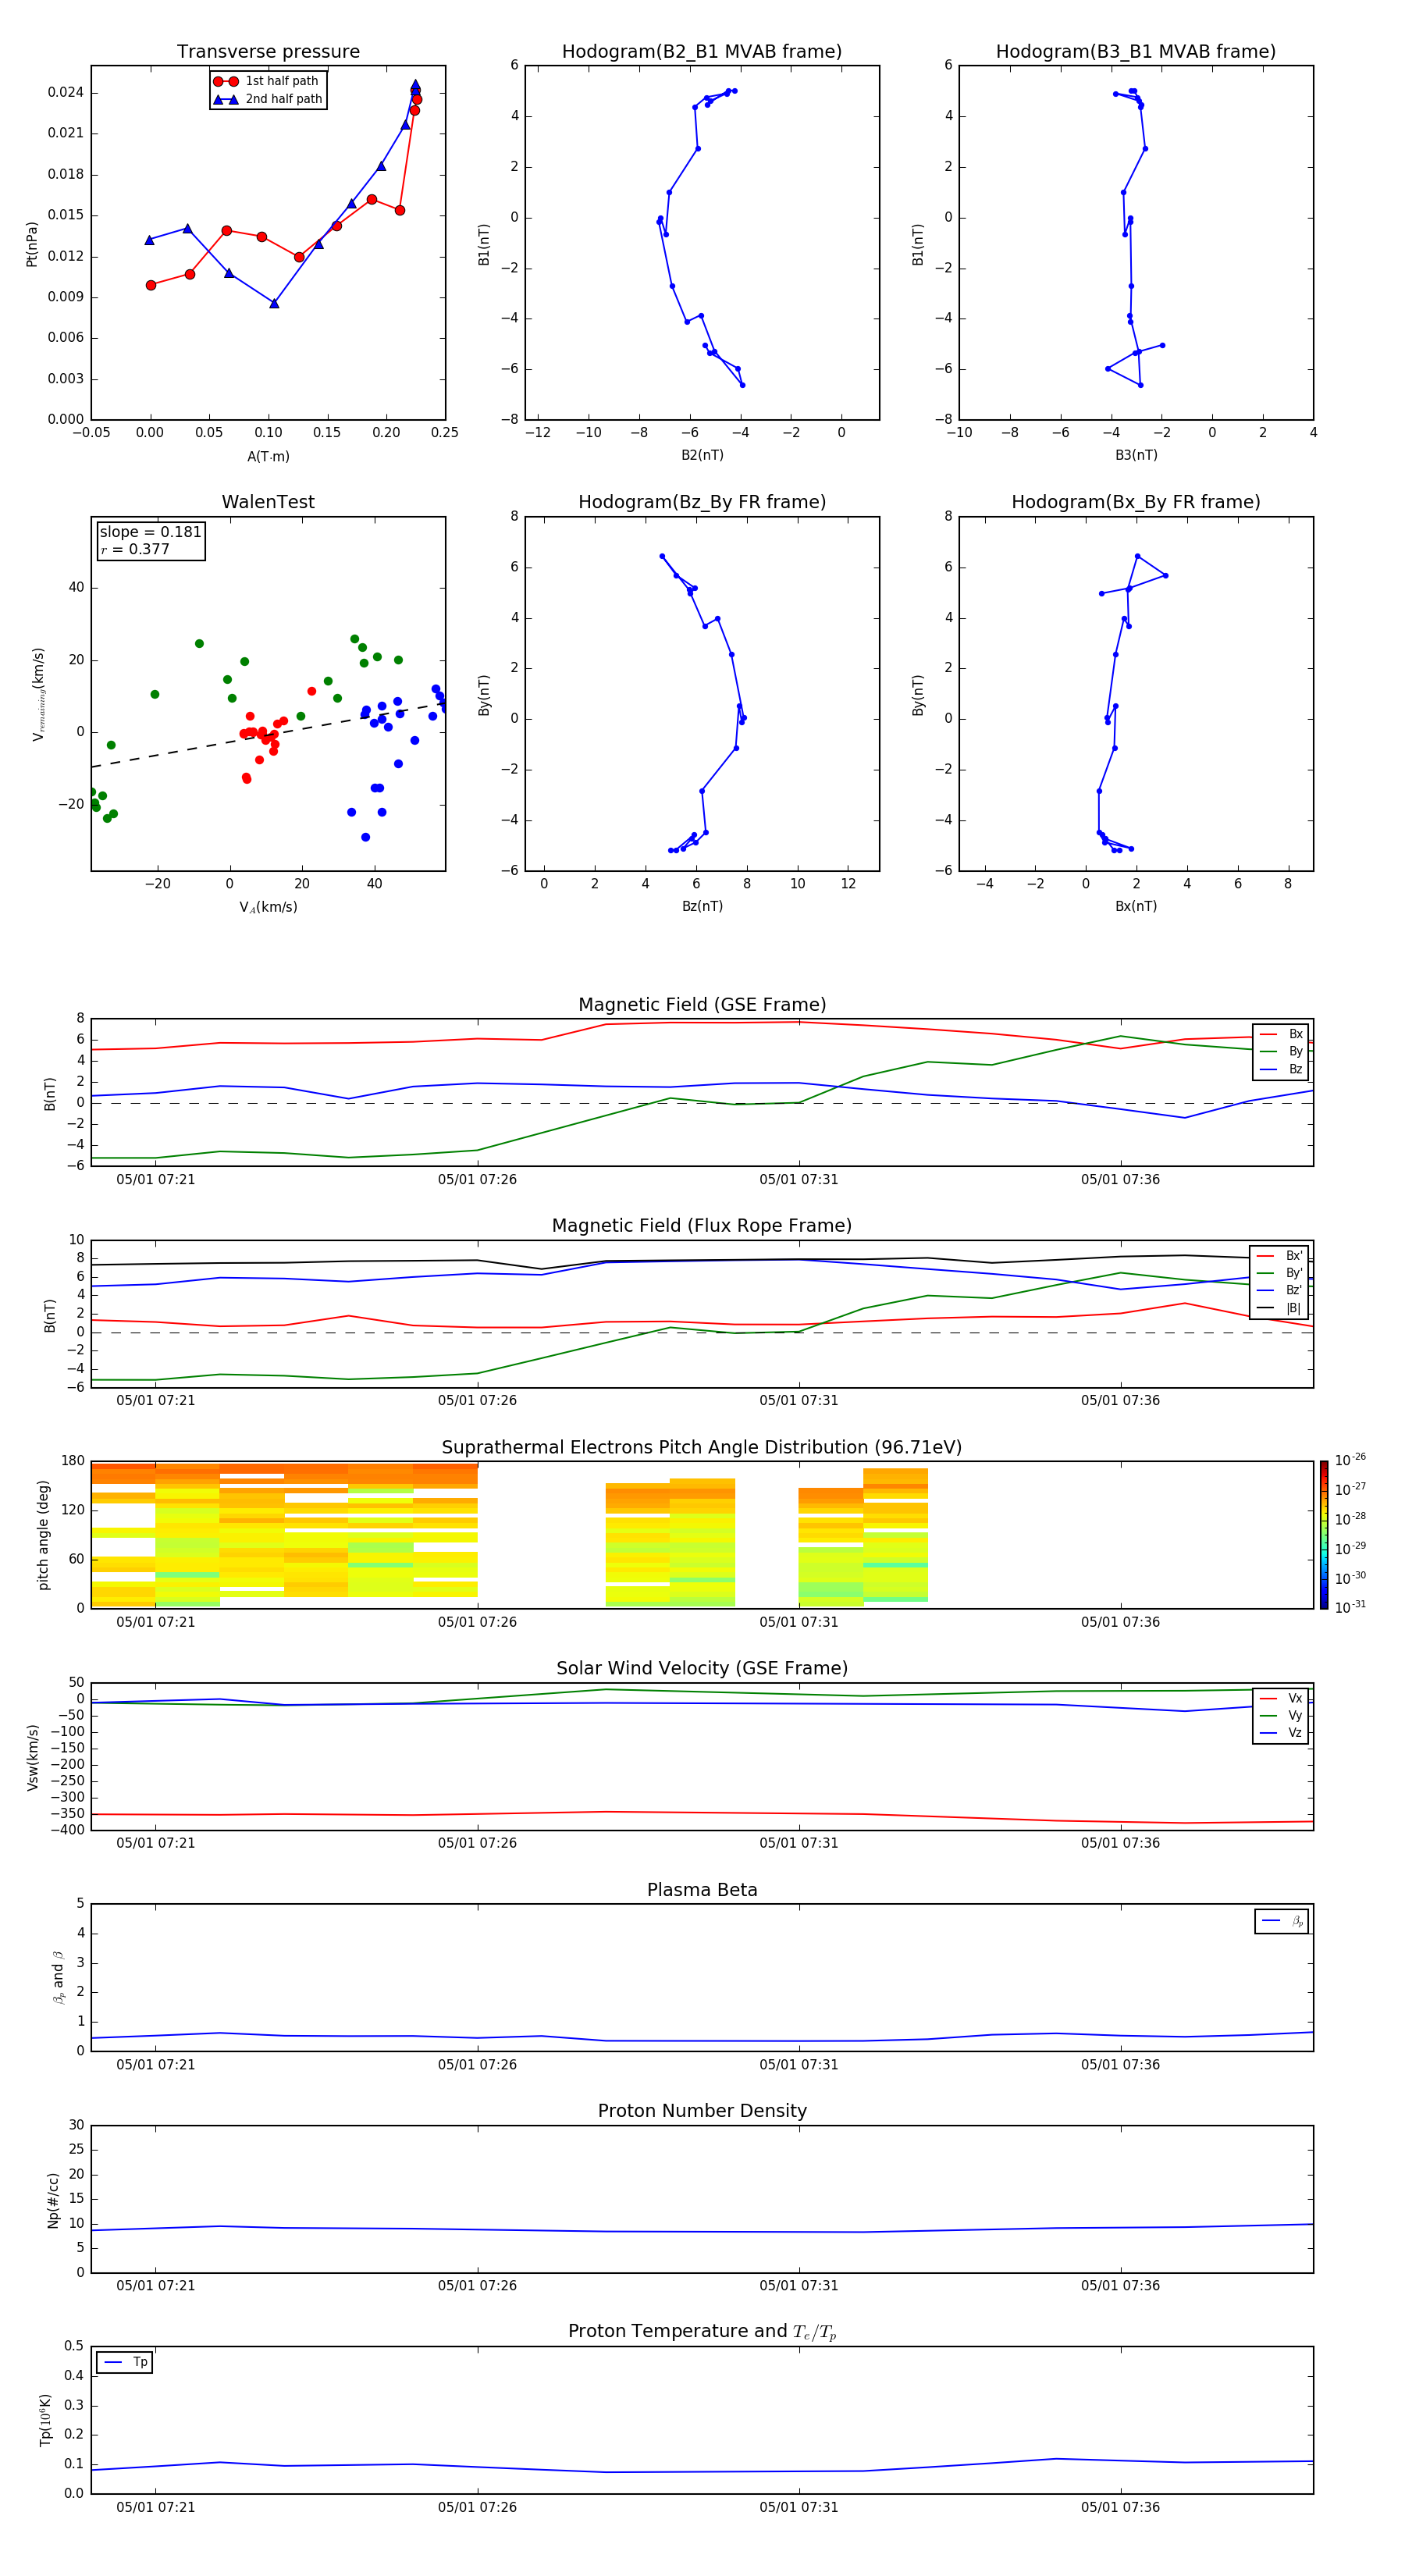Click the green By legend entry in GSE panel

[1281, 1052]
